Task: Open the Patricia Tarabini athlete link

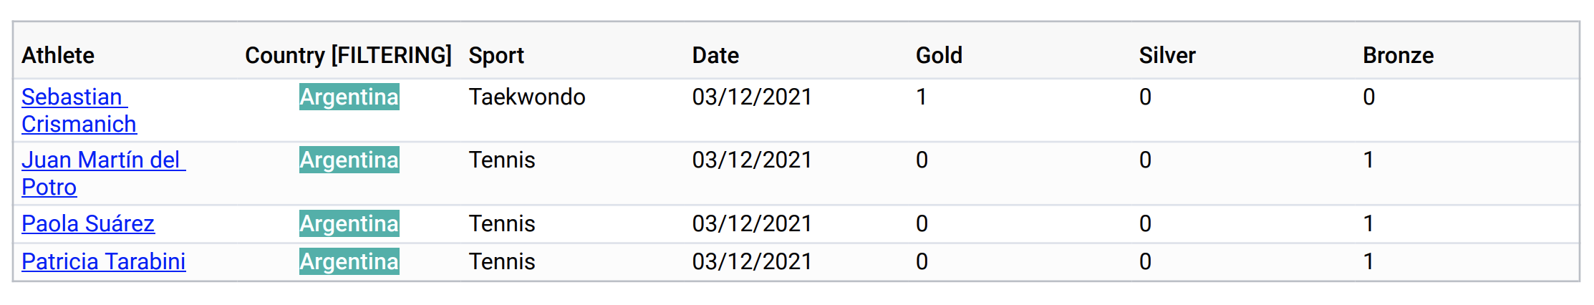Action: [x=104, y=261]
